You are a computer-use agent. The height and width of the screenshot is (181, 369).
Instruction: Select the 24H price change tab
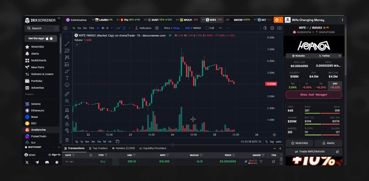tap(335, 86)
